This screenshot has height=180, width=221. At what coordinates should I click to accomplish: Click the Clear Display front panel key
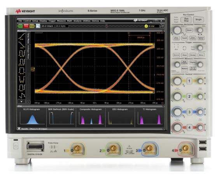pos(193,38)
